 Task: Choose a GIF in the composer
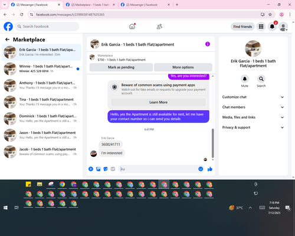(113, 169)
